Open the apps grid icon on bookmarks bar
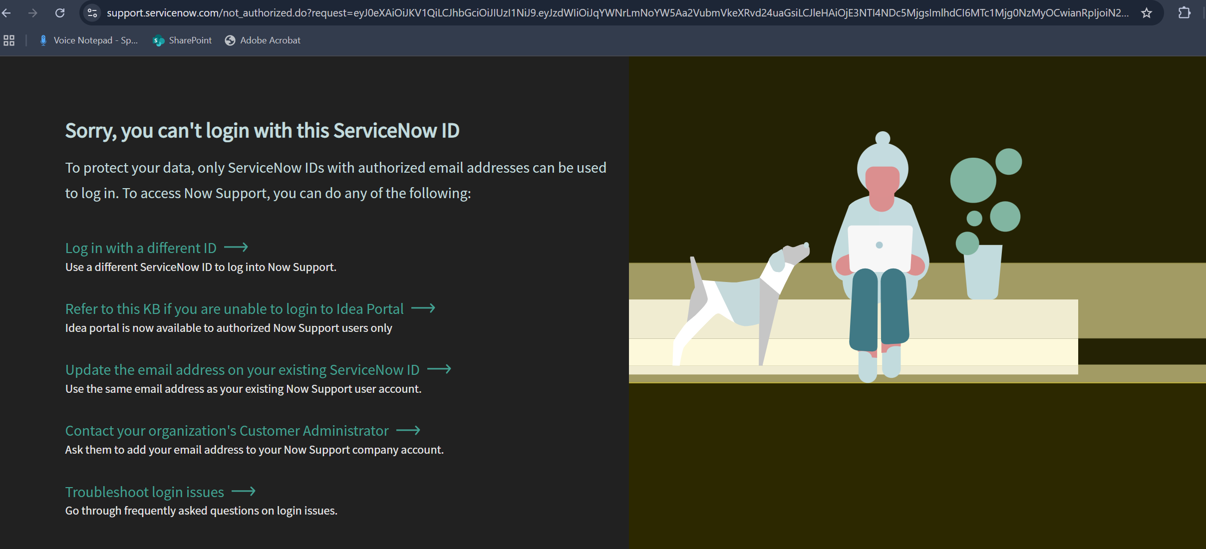 tap(8, 40)
